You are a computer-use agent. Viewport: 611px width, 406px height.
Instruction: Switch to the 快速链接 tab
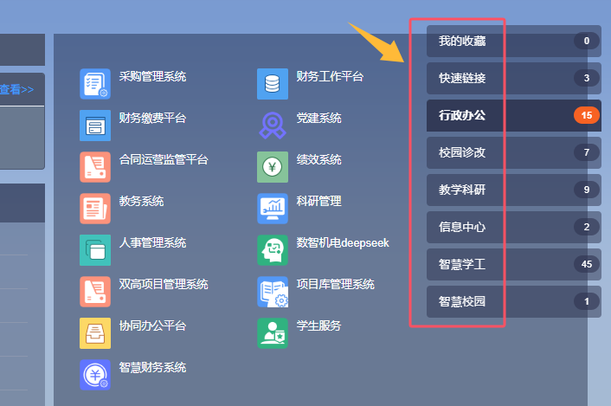click(513, 78)
